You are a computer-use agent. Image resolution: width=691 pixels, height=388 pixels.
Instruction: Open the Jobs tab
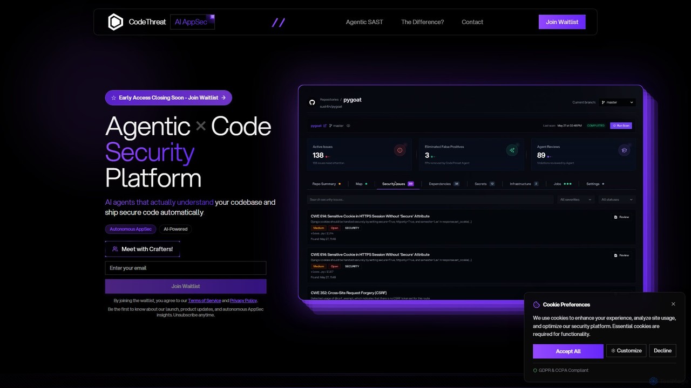coord(562,184)
